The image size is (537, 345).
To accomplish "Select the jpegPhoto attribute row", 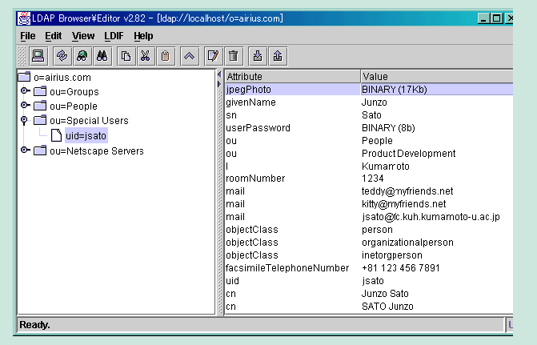I will (x=369, y=90).
